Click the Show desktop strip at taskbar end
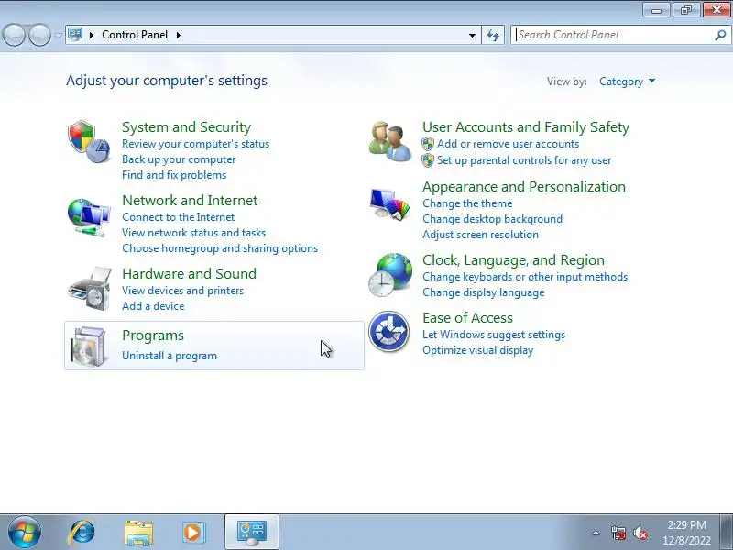The height and width of the screenshot is (550, 733). (727, 533)
